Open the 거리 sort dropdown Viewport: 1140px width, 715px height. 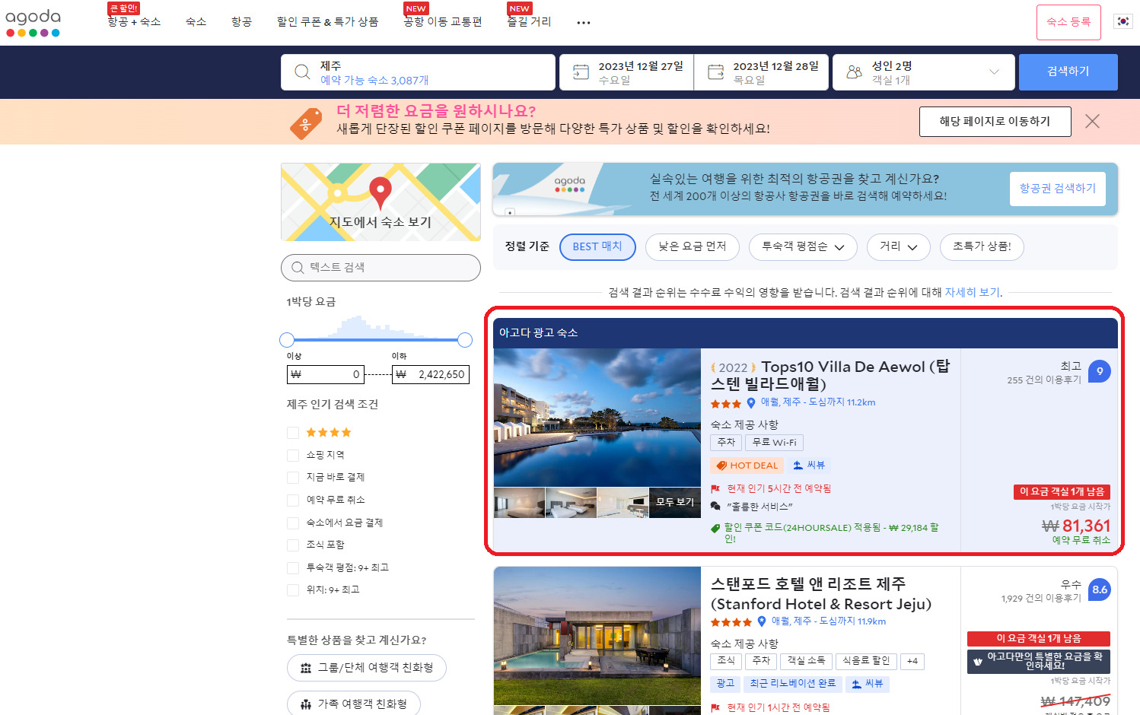tap(899, 247)
